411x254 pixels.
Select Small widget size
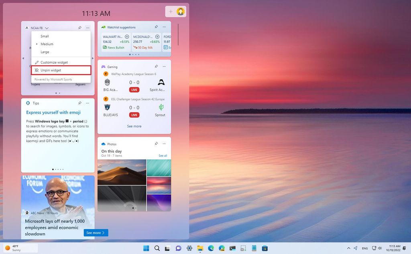pos(44,36)
